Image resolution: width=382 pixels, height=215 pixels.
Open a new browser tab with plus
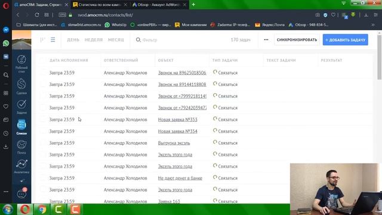click(193, 4)
